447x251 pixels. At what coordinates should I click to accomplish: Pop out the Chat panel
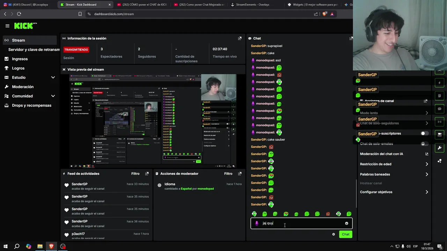351,38
